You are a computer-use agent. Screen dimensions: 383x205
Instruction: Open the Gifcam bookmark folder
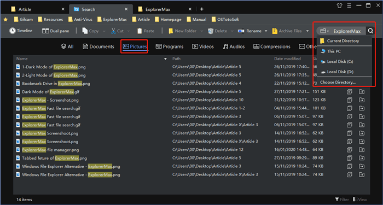(23, 19)
